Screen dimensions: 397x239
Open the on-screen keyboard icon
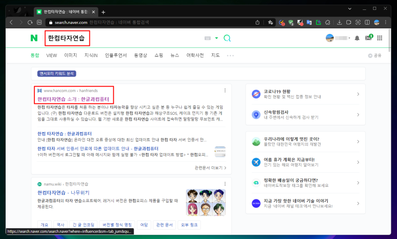click(x=208, y=38)
